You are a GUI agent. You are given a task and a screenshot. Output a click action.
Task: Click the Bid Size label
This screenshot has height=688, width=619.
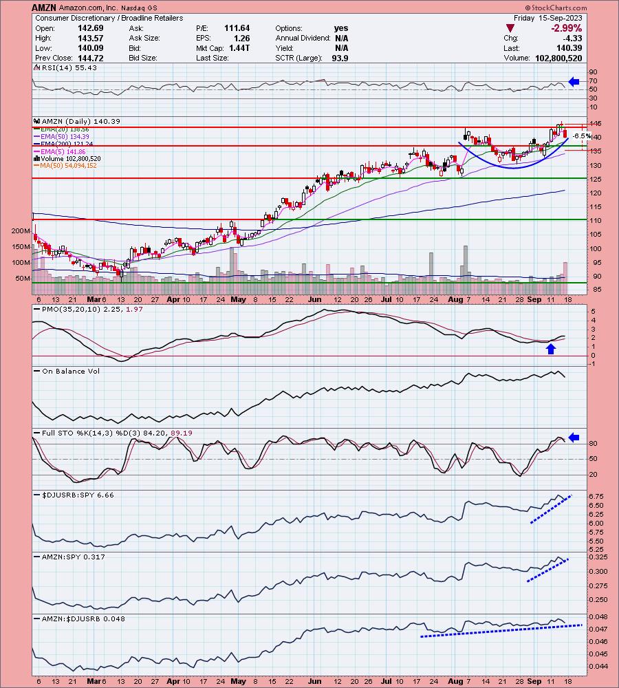143,58
